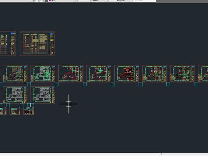
Task: Select the third floor-plan sheet in the middle row
Action: (71, 74)
